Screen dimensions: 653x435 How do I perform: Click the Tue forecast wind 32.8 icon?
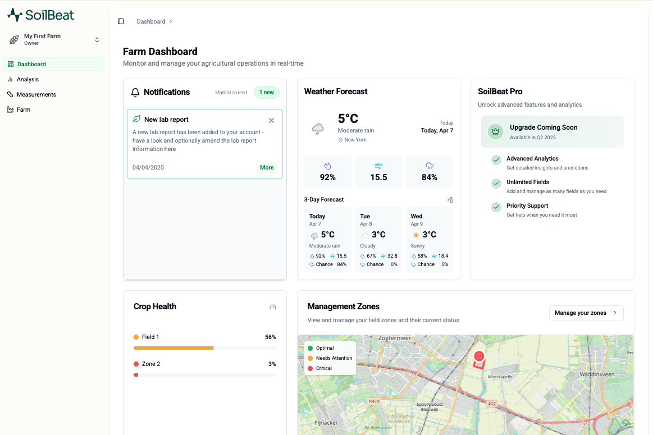pyautogui.click(x=383, y=256)
